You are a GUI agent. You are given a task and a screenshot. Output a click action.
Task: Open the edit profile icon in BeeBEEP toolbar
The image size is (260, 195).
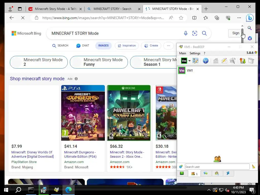pos(195,61)
